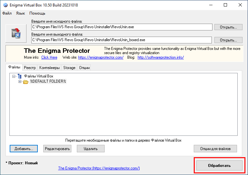Open the https://enigmaprotector.com/ web site link
Image resolution: width=248 pixels, height=175 pixels.
pos(101,57)
